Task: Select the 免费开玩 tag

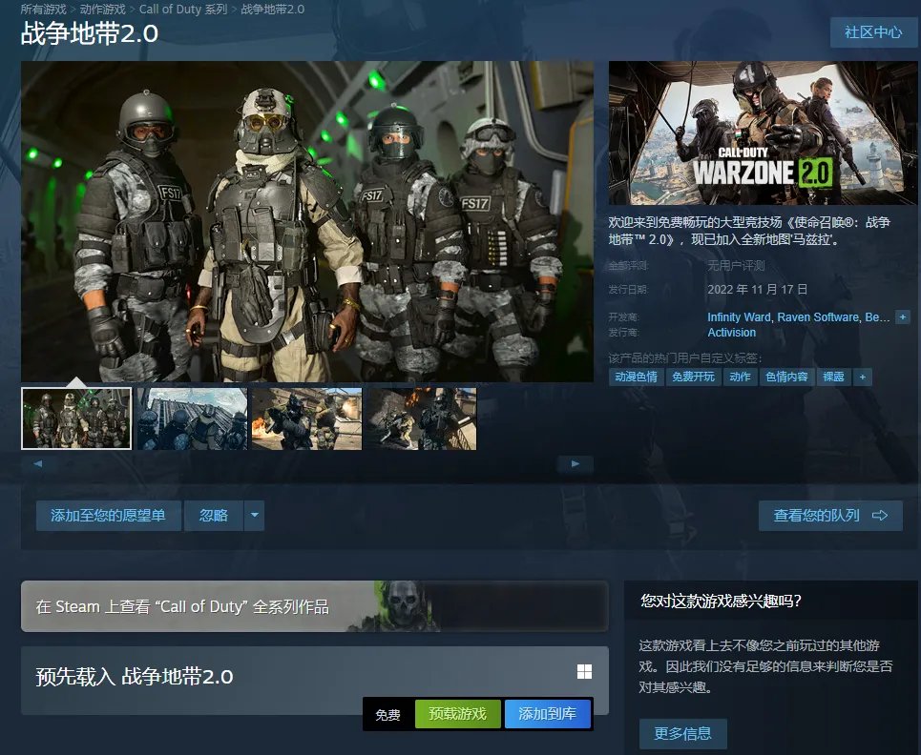Action: [694, 377]
